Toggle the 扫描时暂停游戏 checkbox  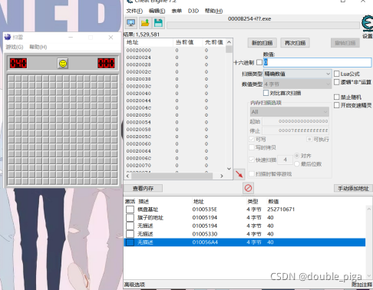(x=252, y=174)
